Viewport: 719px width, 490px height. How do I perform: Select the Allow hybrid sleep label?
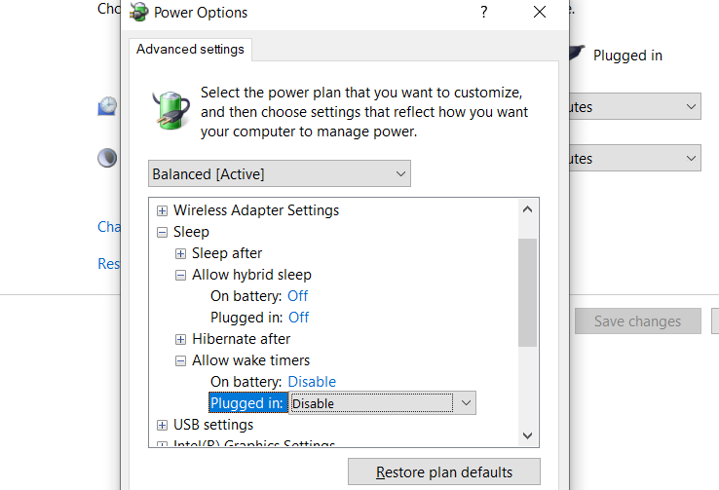click(x=251, y=275)
